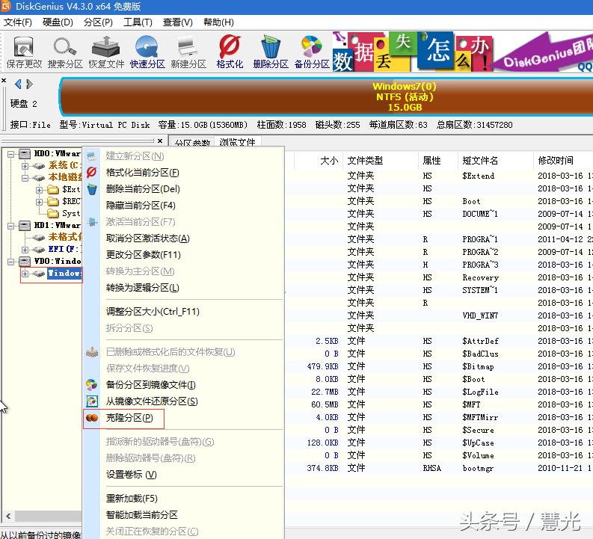Expand the $Ext folder node
Image resolution: width=593 pixels, height=539 pixels.
click(x=39, y=190)
